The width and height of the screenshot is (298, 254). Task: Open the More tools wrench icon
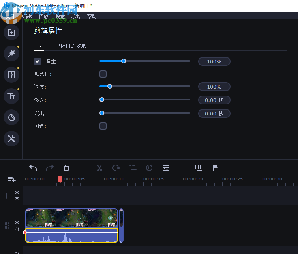[11, 139]
